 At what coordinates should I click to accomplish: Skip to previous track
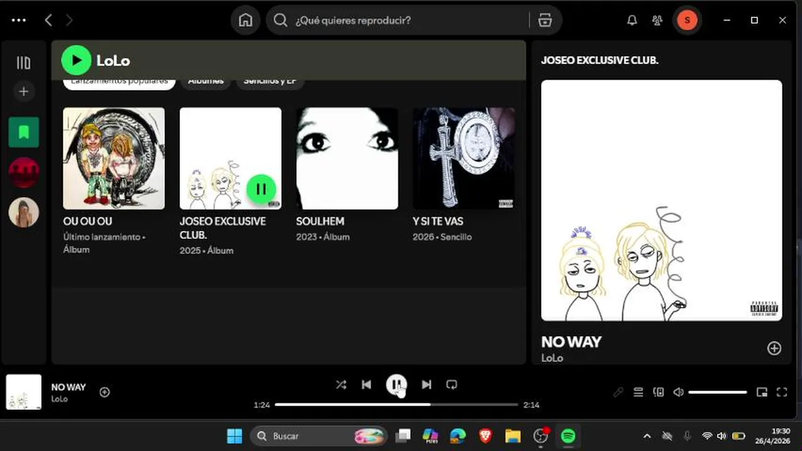366,385
